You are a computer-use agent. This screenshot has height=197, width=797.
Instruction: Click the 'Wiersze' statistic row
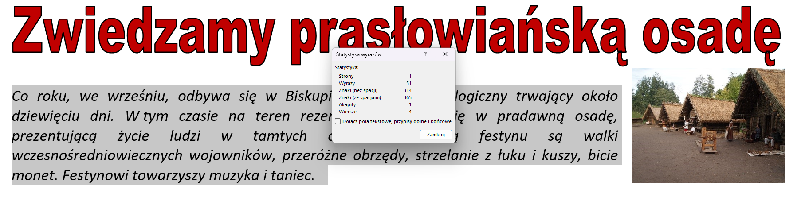pyautogui.click(x=375, y=112)
